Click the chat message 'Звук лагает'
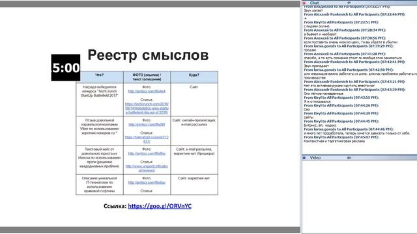Viewport: 417px width, 234px height. (x=313, y=10)
